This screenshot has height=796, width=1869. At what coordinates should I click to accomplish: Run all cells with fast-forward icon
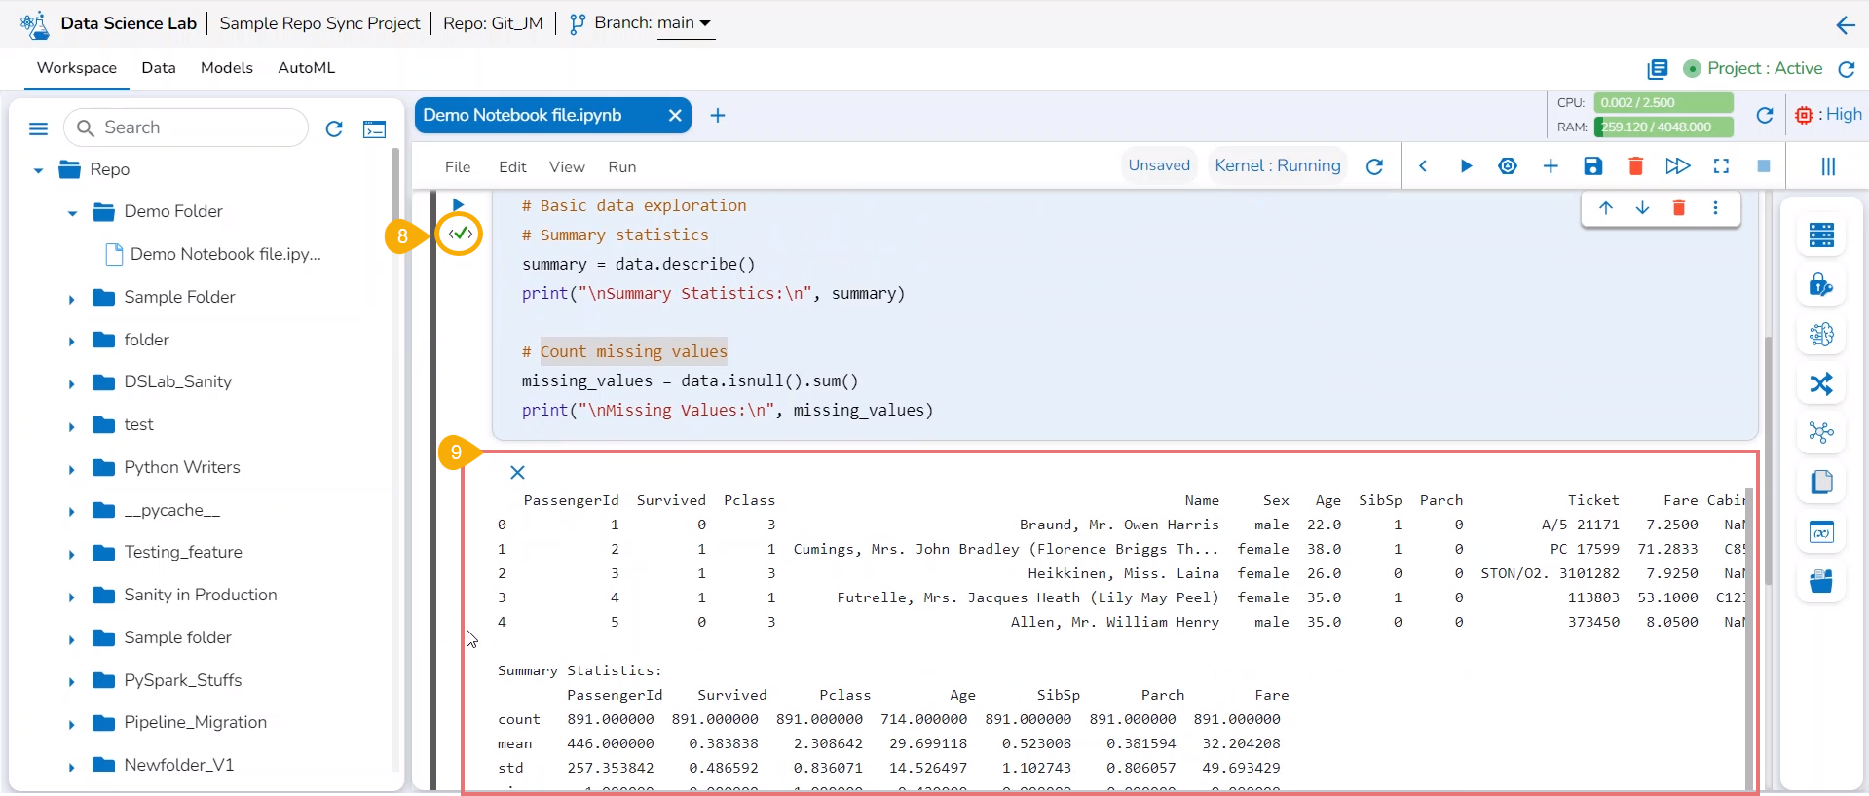(1677, 166)
